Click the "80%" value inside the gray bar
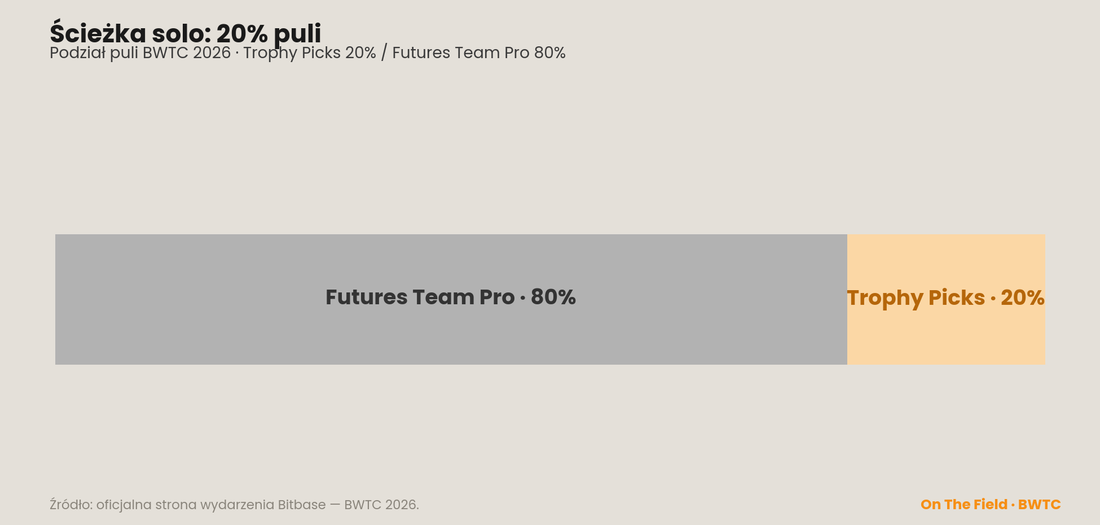1100x525 pixels. [x=553, y=297]
